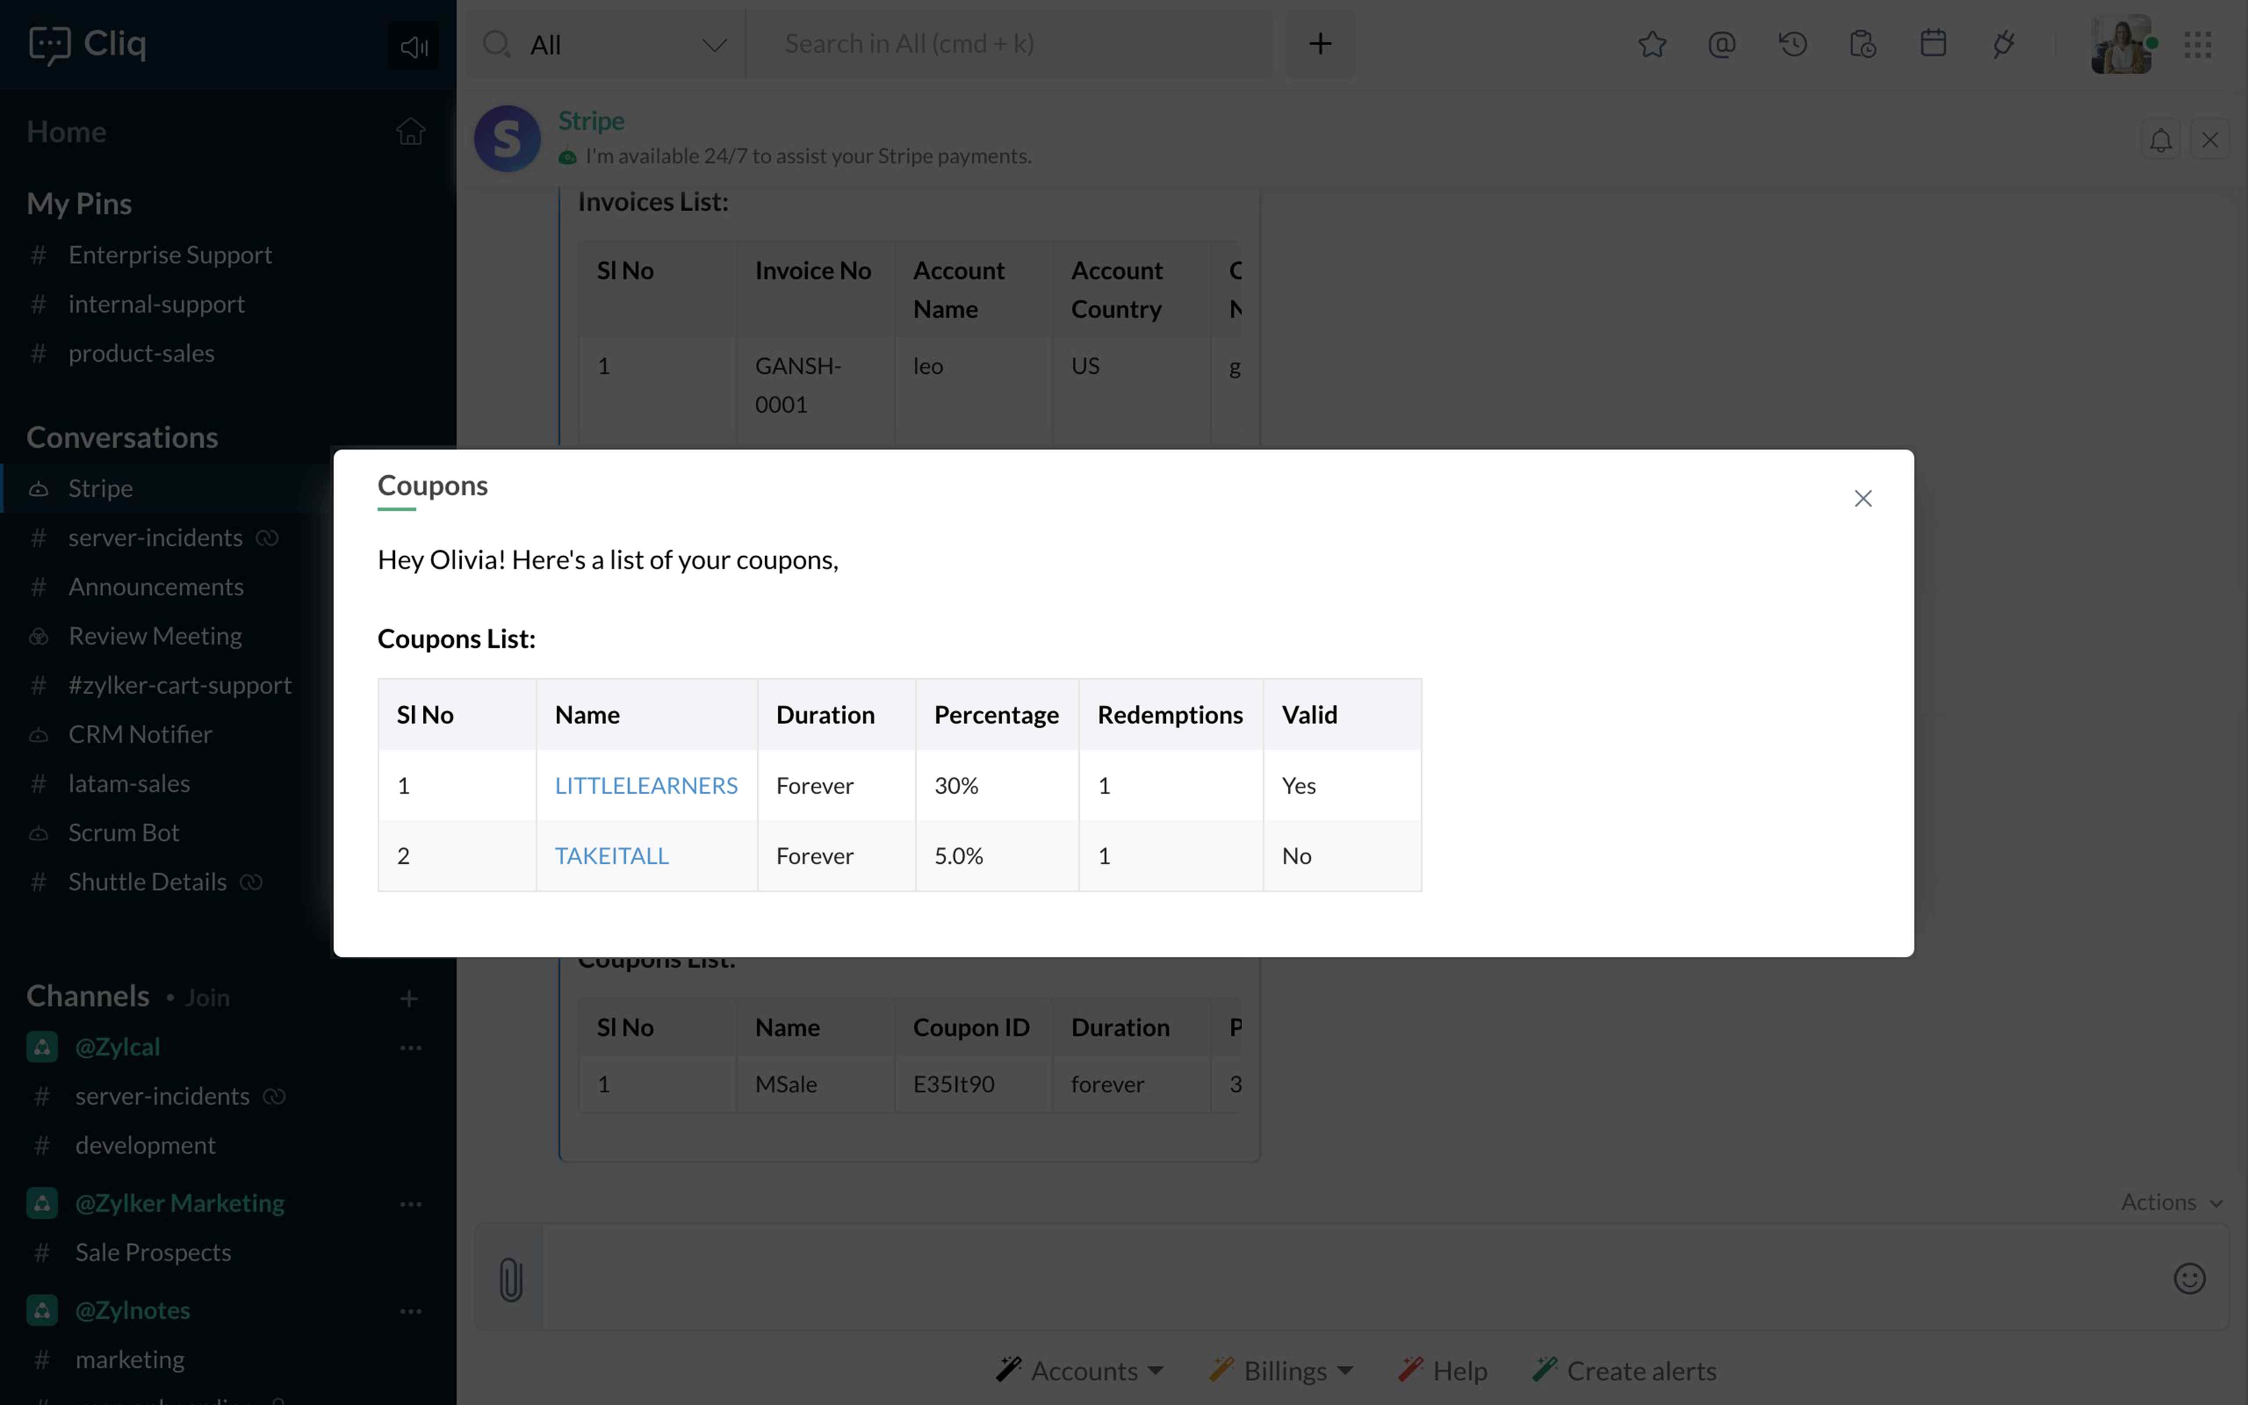Open product-sales pinned channel
The image size is (2248, 1405).
(141, 353)
